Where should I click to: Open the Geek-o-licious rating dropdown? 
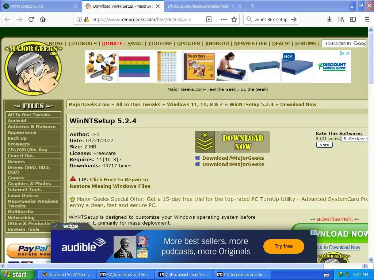coord(355,139)
